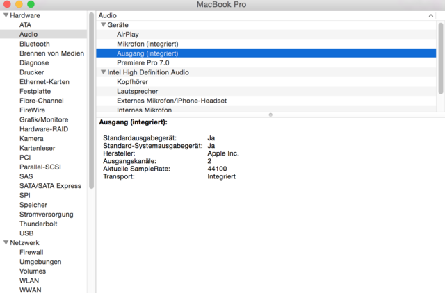
Task: Open Fibre-Channel entry
Action: point(42,101)
